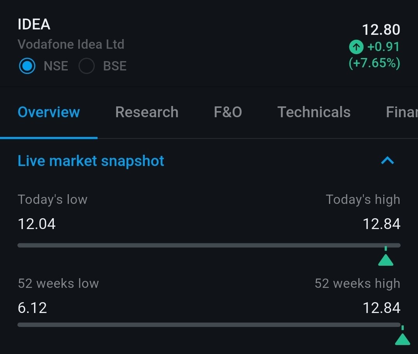Click the 52 weeks range green triangle marker
The image size is (418, 354).
(402, 339)
